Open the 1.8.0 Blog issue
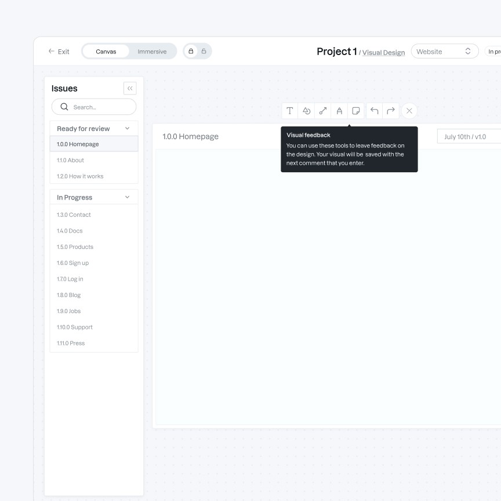Image resolution: width=501 pixels, height=501 pixels. click(94, 295)
